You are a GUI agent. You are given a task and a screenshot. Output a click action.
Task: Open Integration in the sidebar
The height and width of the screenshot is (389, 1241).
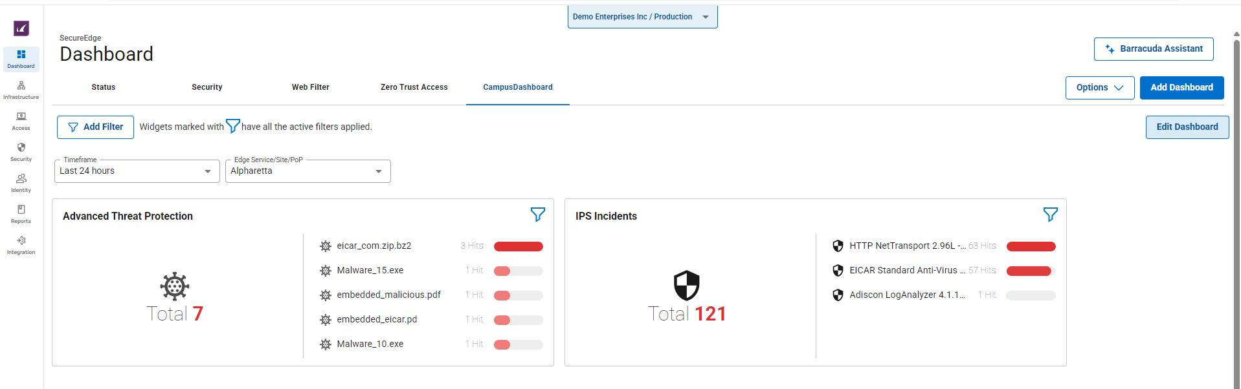(x=21, y=245)
